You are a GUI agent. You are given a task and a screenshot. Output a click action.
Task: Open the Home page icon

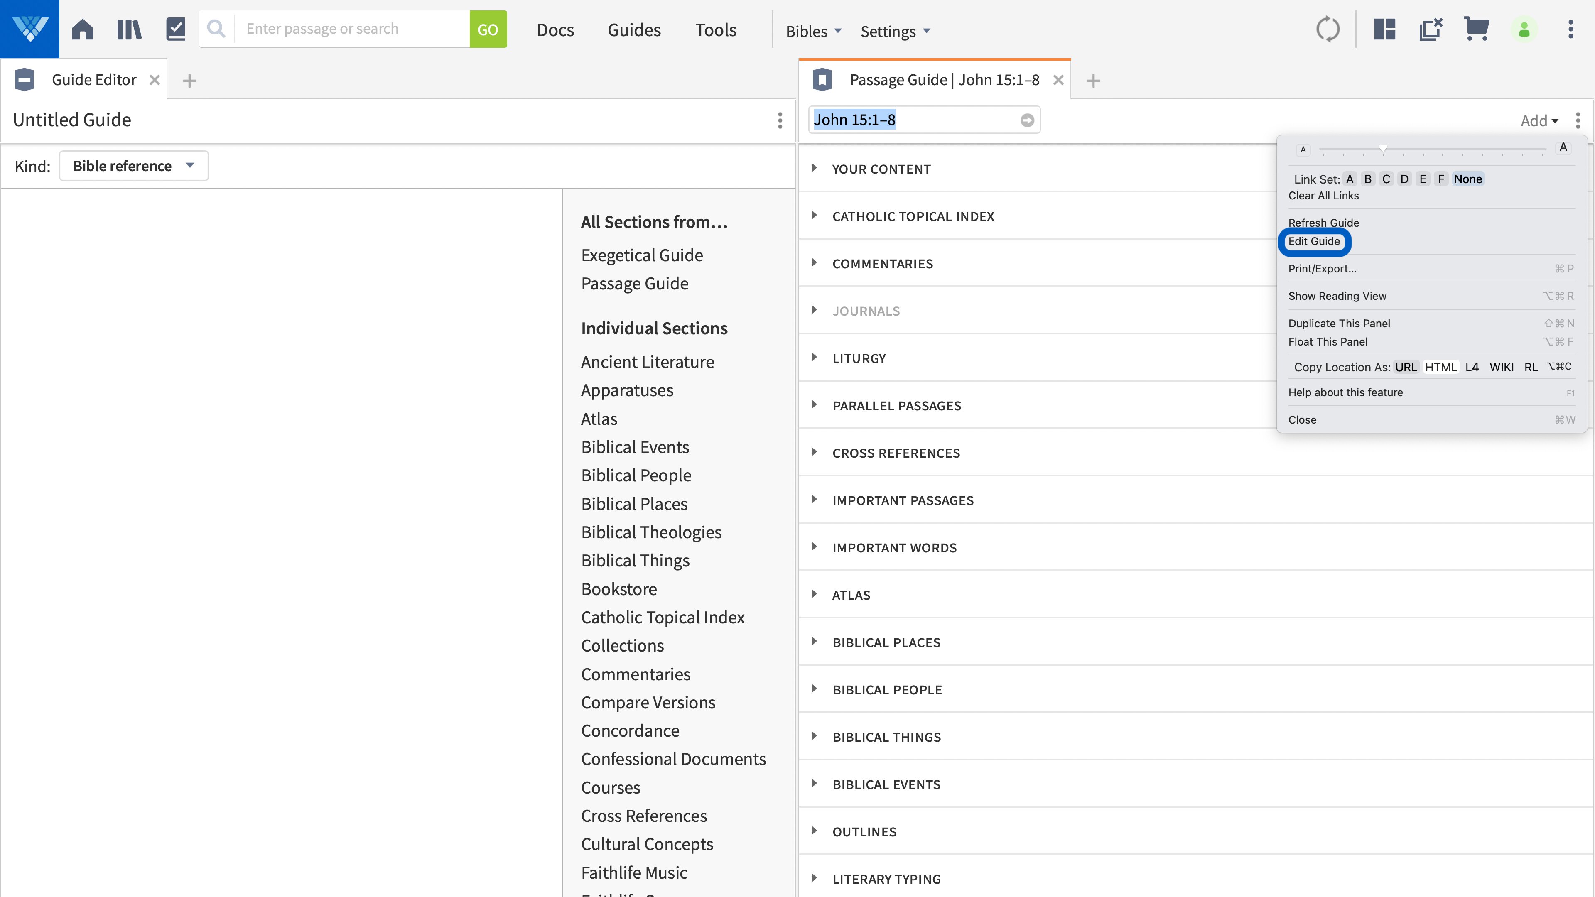[x=82, y=29]
